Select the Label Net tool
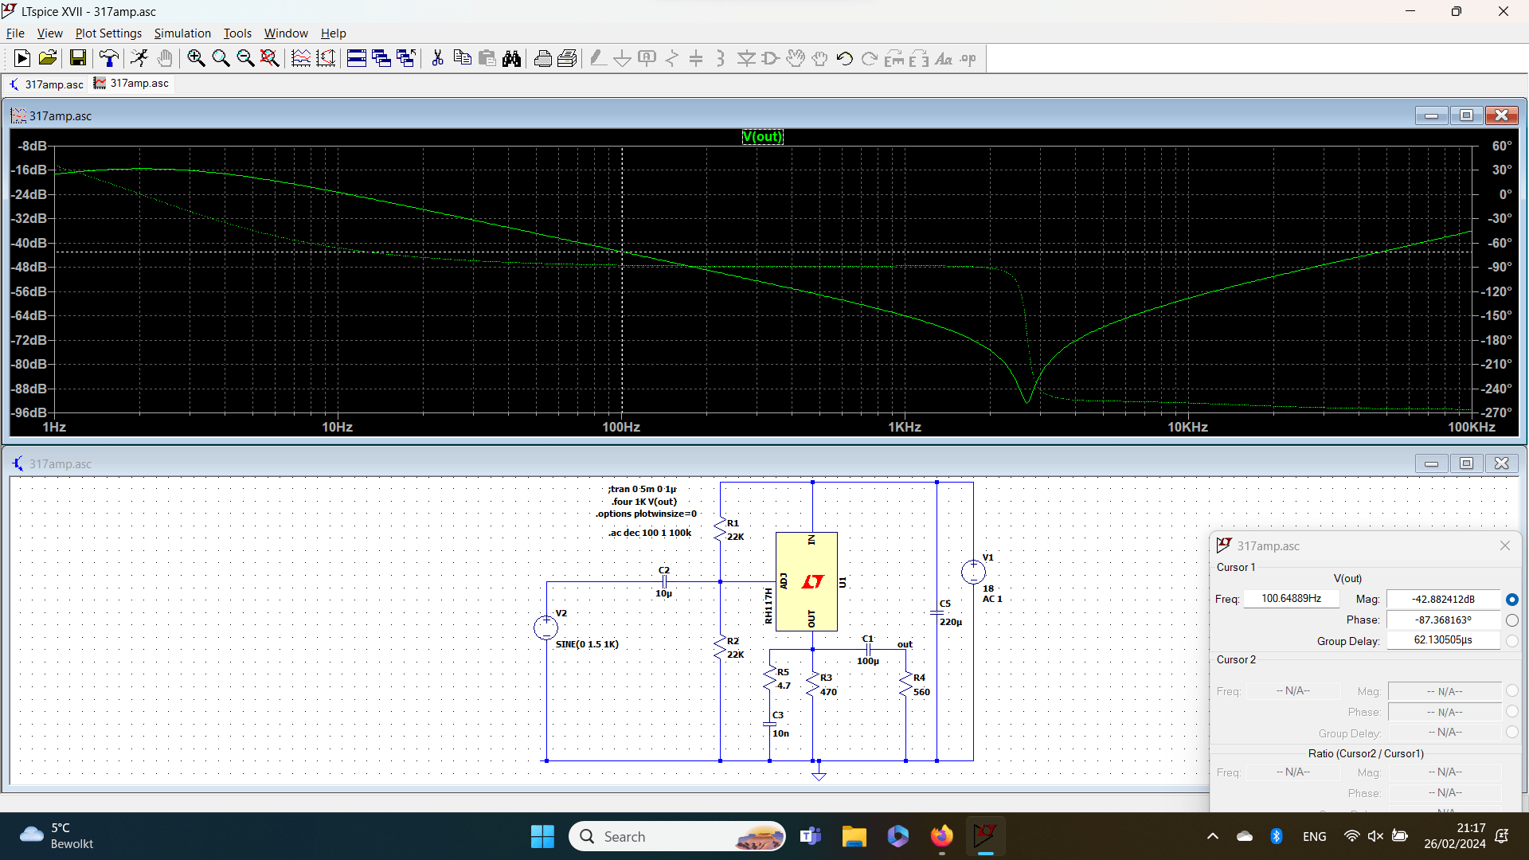 tap(647, 58)
